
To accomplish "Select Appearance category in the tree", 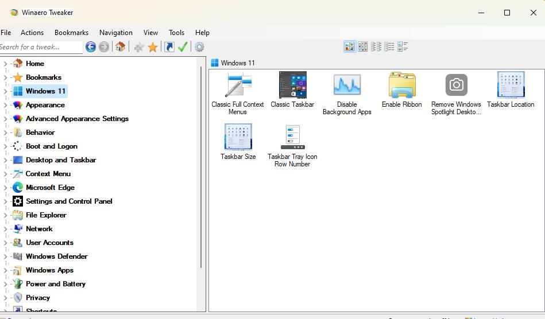I will click(45, 105).
